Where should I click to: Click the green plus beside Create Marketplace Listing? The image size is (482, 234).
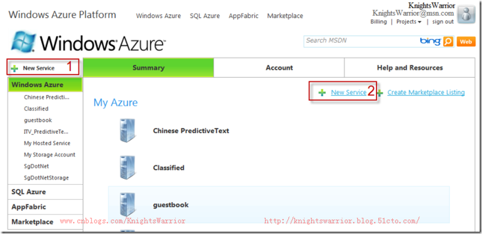click(380, 93)
